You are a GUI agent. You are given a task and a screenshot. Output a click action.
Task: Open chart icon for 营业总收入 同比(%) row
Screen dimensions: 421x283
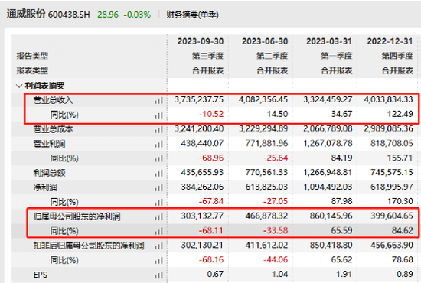click(x=158, y=115)
